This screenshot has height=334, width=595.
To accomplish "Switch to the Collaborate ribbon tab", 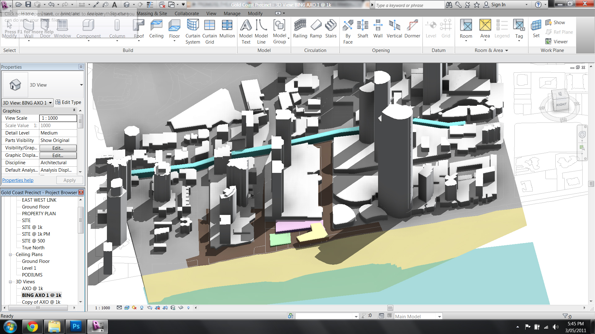I will click(187, 14).
